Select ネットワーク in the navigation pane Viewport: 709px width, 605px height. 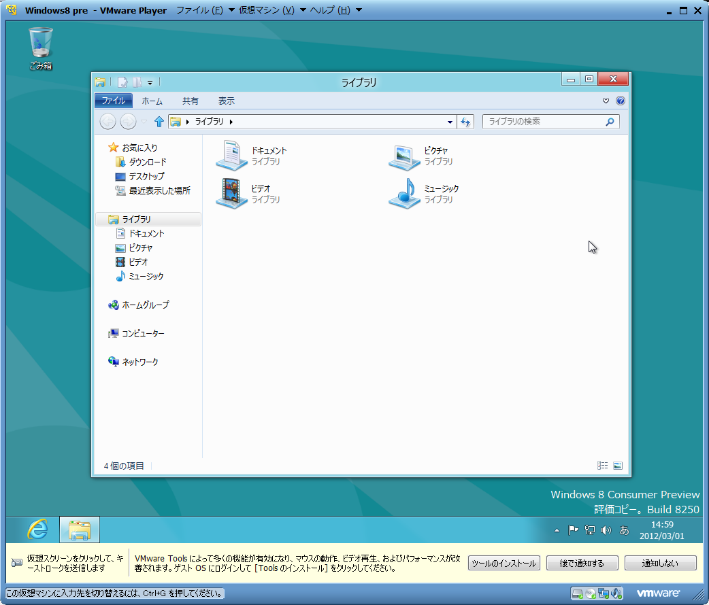coord(133,362)
